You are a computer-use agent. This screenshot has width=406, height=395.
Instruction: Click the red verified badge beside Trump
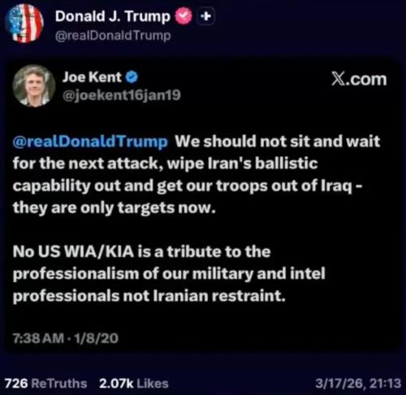pyautogui.click(x=184, y=16)
